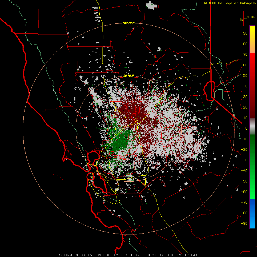Image resolution: width=257 pixels, height=257 pixels.
Task: Click the -50 value on the velocity scale
Action: click(x=244, y=181)
